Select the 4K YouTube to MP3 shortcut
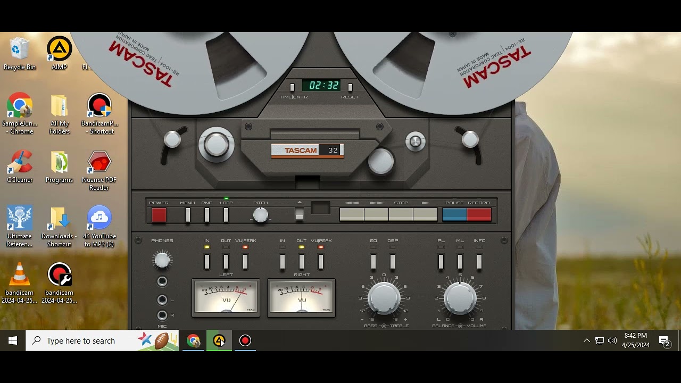This screenshot has width=681, height=383. coord(99,227)
